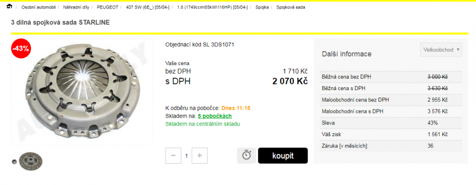Click the Sleva 43% value
Viewport: 476px width, 185px height.
coord(433,123)
